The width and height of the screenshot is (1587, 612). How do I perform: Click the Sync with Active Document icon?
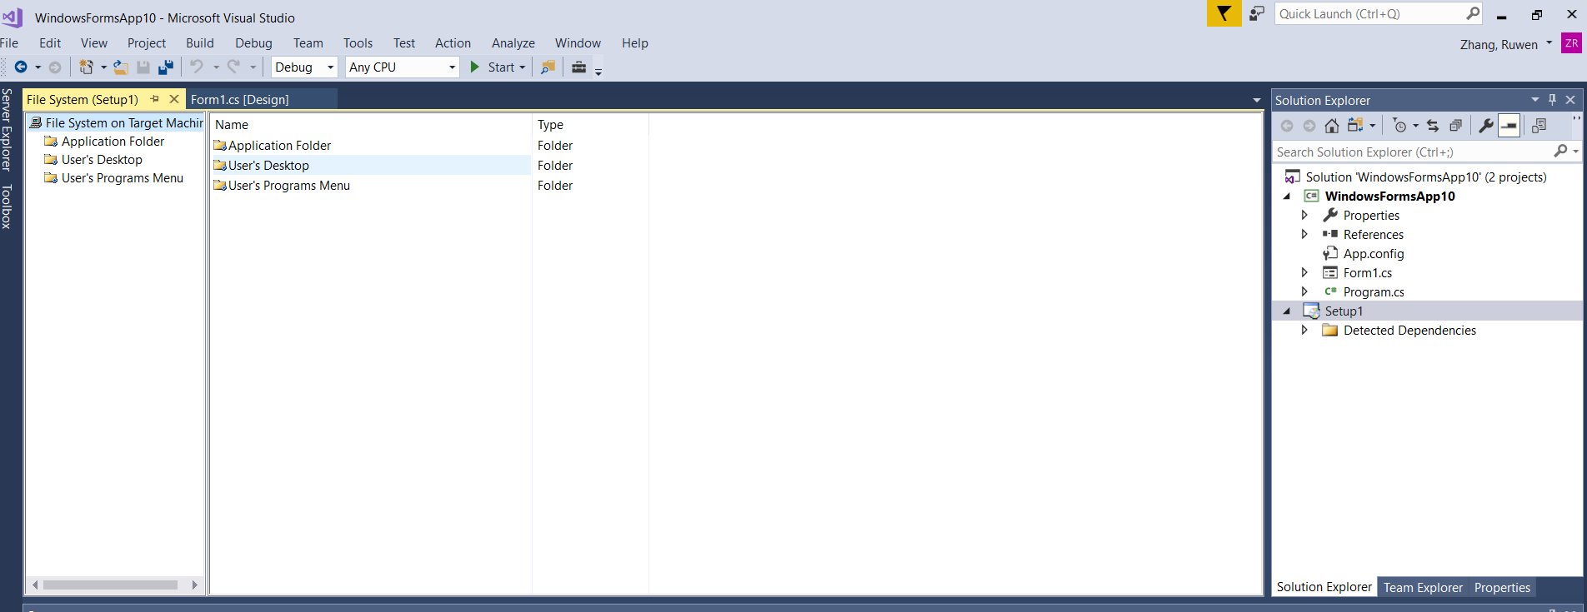[x=1433, y=126]
